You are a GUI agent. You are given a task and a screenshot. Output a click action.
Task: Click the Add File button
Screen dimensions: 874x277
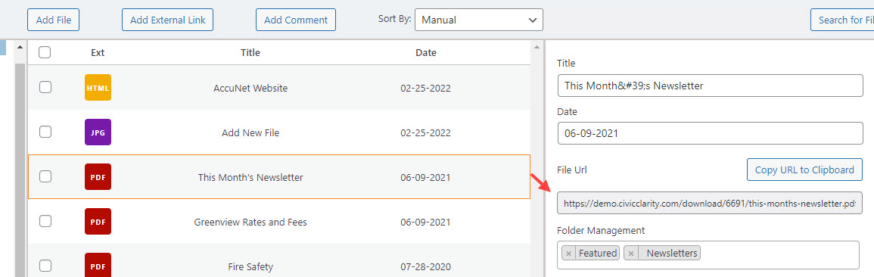coord(54,20)
